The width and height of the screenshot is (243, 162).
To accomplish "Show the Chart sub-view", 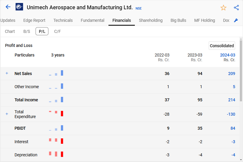I will [10, 31].
